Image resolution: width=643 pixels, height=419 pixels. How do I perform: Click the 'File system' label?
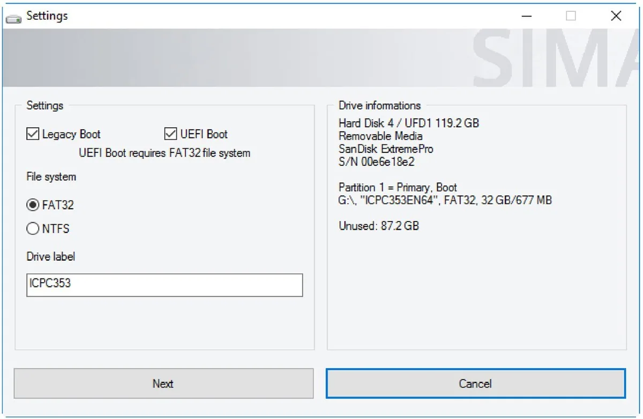coord(51,177)
